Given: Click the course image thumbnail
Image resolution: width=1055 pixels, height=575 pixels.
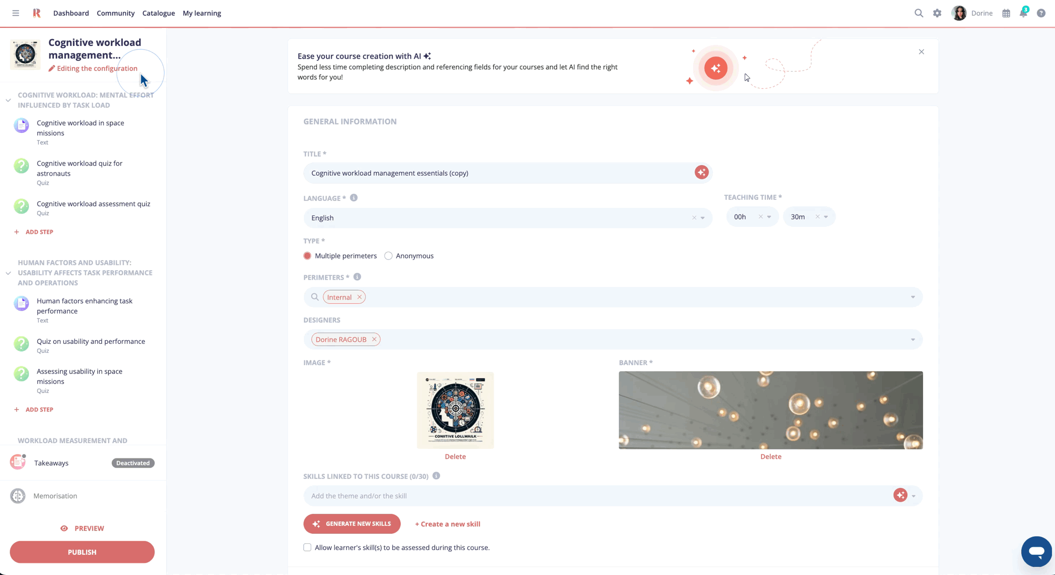Looking at the screenshot, I should pos(455,410).
